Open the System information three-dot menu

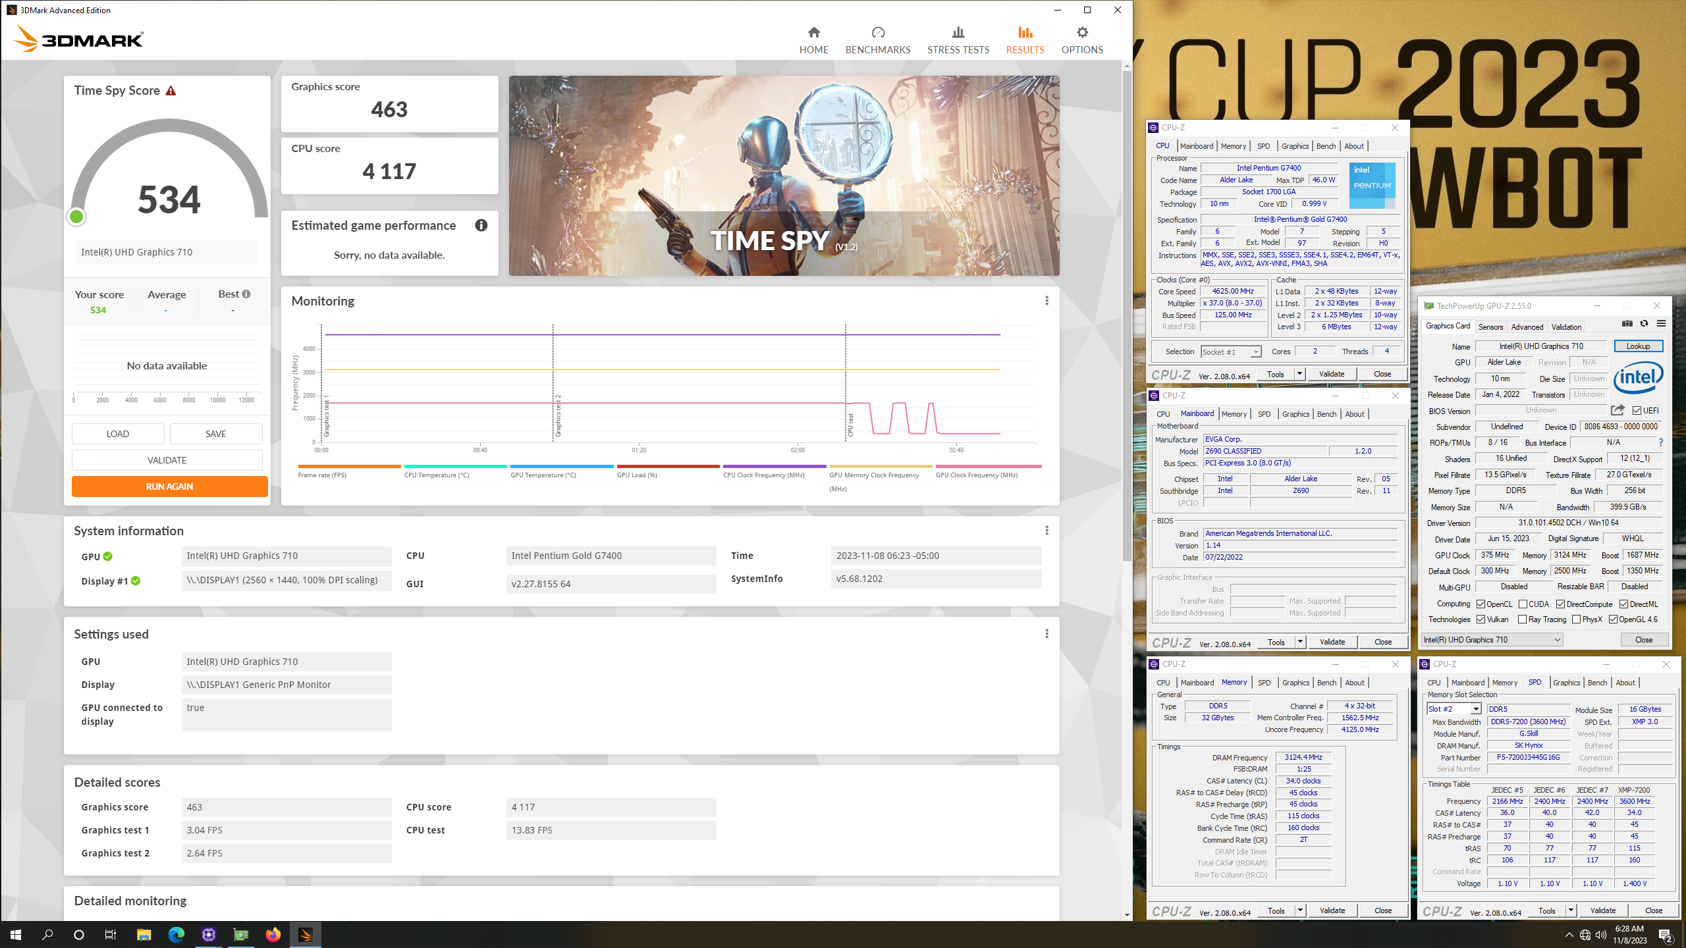coord(1047,531)
